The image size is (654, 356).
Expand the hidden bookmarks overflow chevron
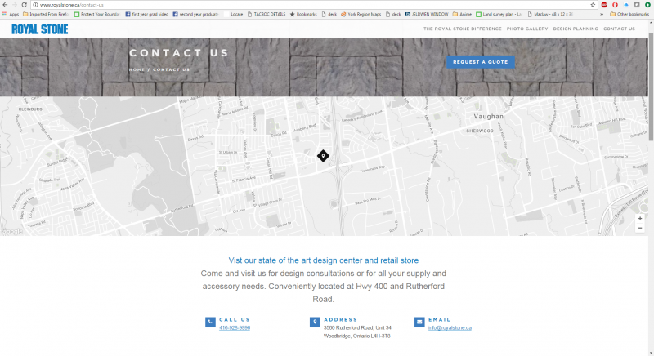[603, 14]
